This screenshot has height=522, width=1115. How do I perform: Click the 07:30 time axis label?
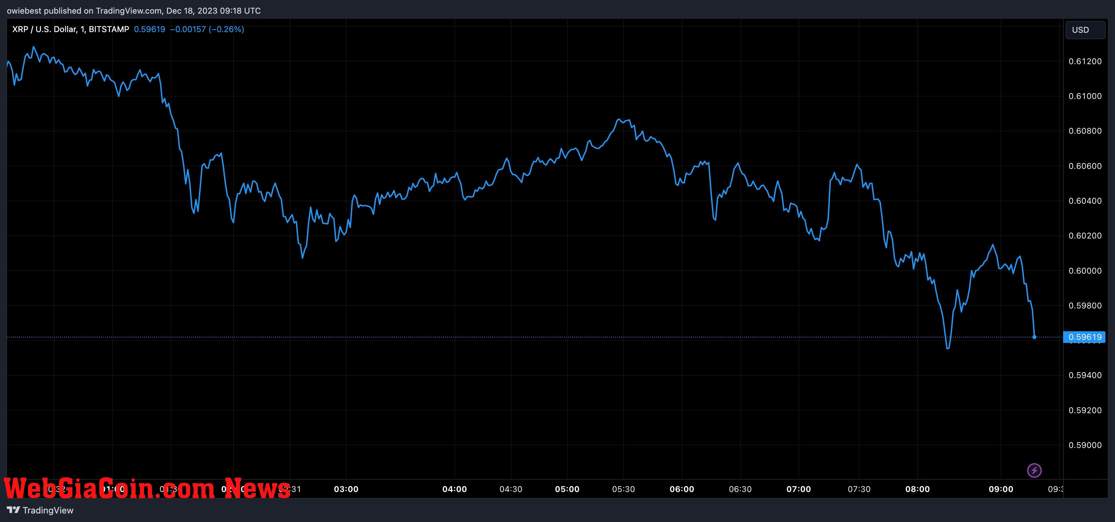tap(859, 489)
